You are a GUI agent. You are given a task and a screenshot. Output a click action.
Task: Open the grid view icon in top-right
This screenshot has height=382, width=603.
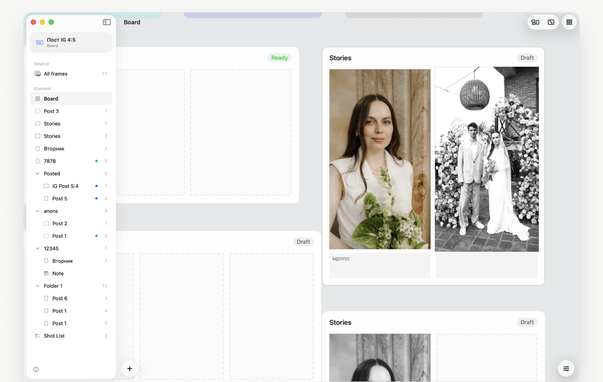[x=569, y=22]
